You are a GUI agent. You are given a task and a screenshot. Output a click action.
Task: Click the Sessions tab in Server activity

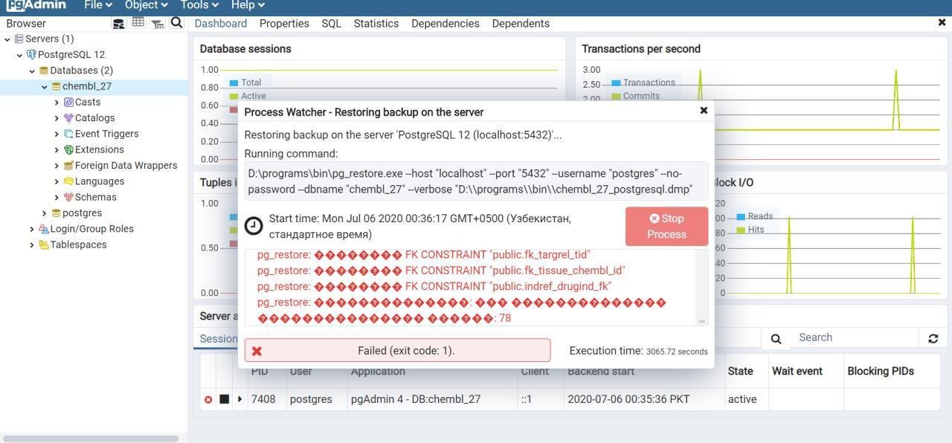point(219,338)
